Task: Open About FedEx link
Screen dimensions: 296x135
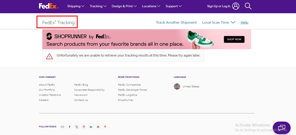Action: tap(47, 85)
